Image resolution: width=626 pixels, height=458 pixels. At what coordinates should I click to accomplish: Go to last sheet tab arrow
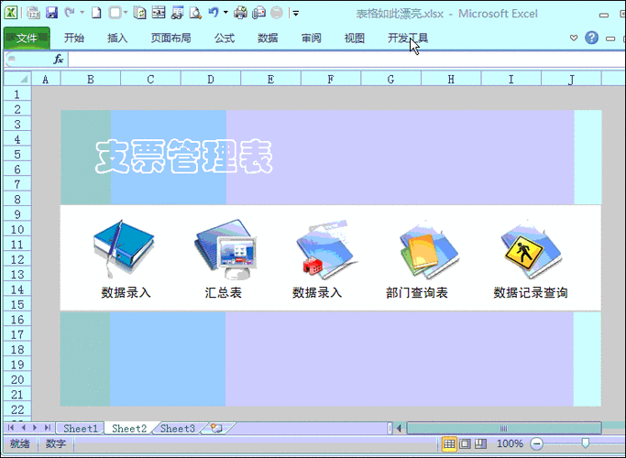click(x=47, y=428)
